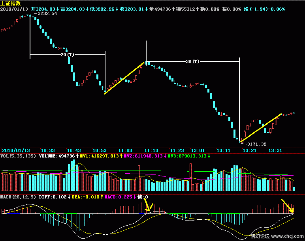Click the 3171.32 low price label
305x241 pixels.
(257, 144)
